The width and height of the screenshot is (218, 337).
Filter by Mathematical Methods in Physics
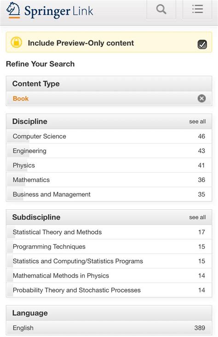tap(109, 275)
